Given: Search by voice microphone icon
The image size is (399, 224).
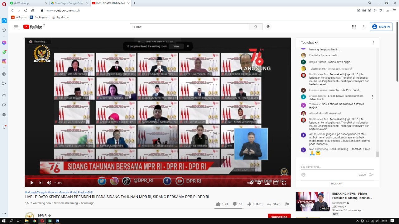Looking at the screenshot, I should (x=268, y=27).
